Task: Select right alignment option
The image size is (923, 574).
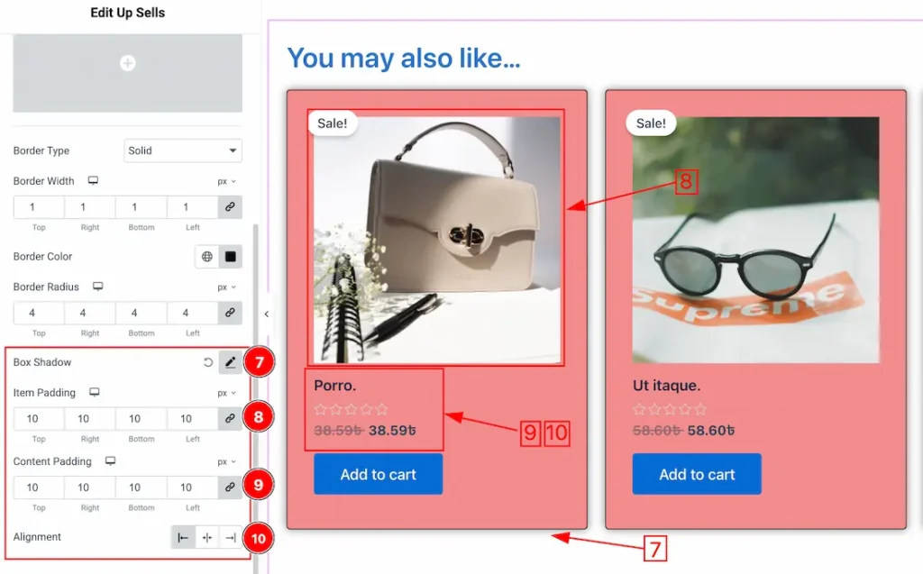Action: click(231, 538)
